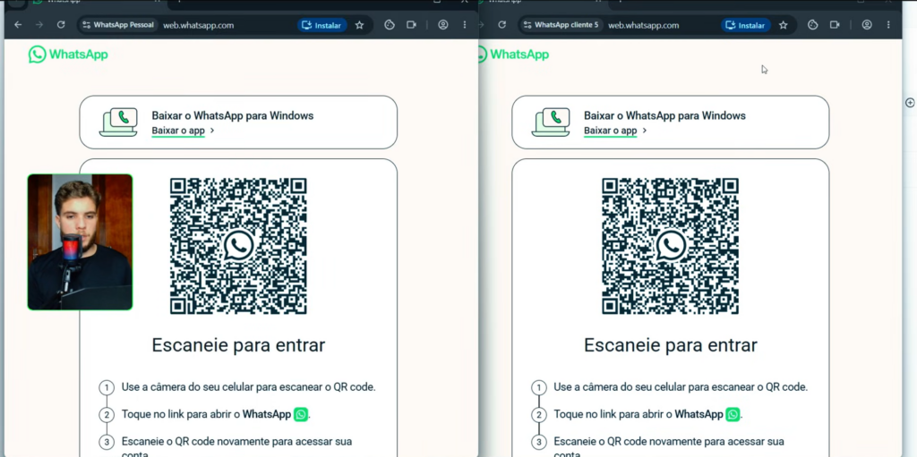Reload page in WhatsApp Pessoal window
The width and height of the screenshot is (917, 457).
pos(61,24)
